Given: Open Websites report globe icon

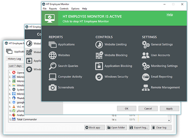Looking at the screenshot, I should 53,55.
